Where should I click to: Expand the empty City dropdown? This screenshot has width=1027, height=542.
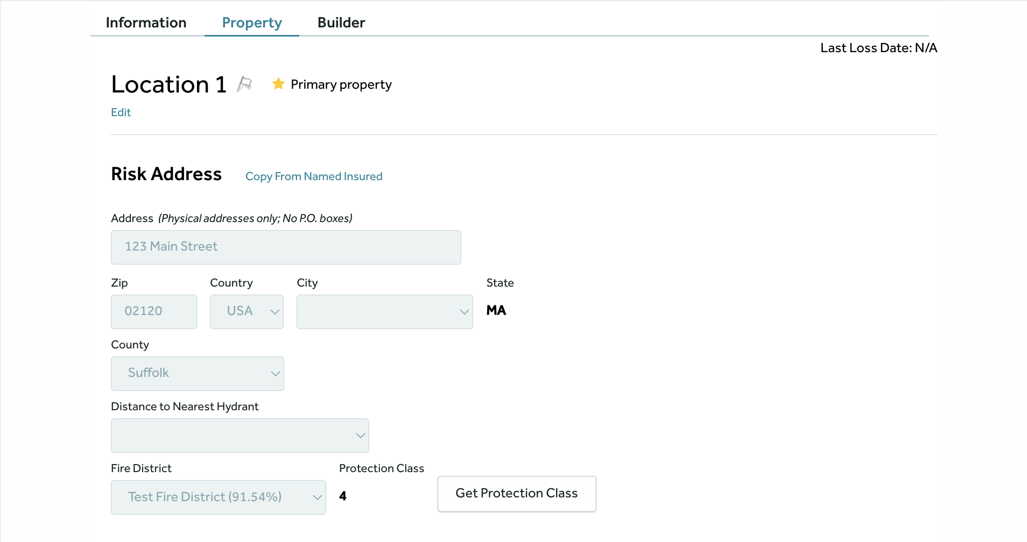(385, 312)
